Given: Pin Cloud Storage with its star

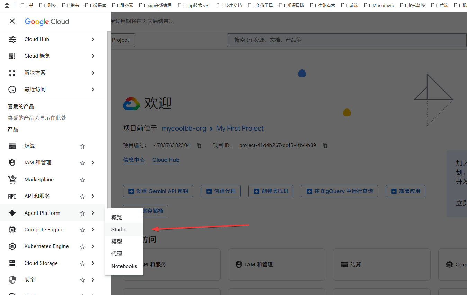Looking at the screenshot, I should 82,263.
